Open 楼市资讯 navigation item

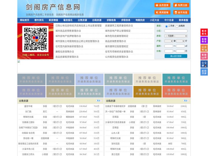click(39, 20)
